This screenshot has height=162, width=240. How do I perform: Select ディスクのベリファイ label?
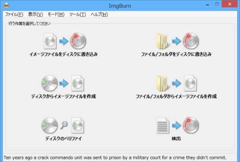tap(63, 138)
